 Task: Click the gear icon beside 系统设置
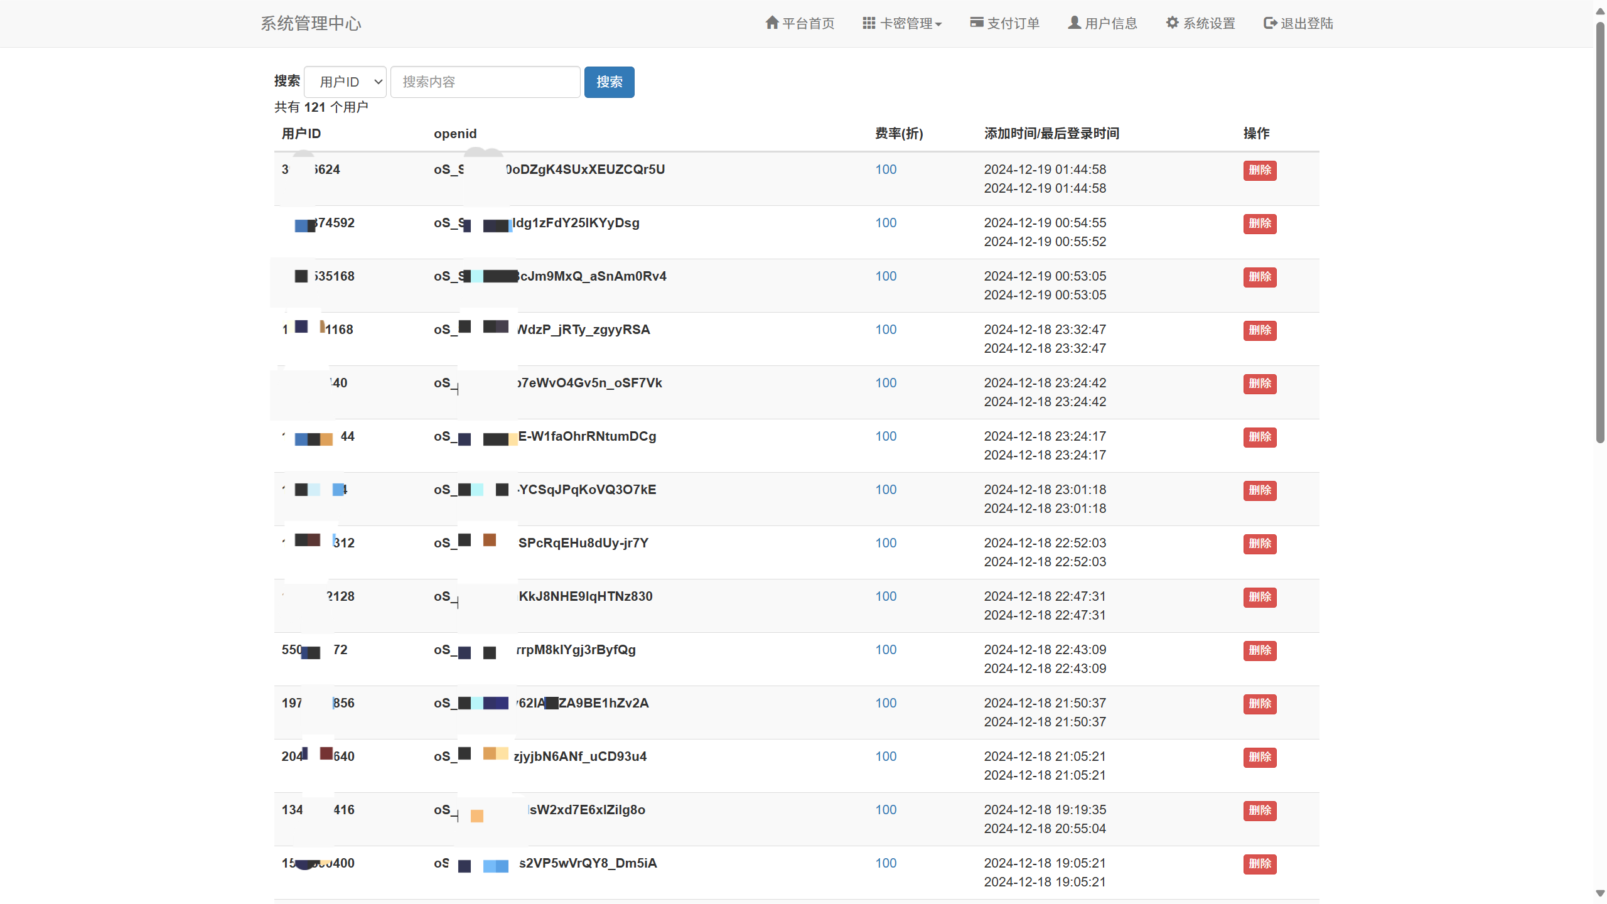tap(1173, 23)
